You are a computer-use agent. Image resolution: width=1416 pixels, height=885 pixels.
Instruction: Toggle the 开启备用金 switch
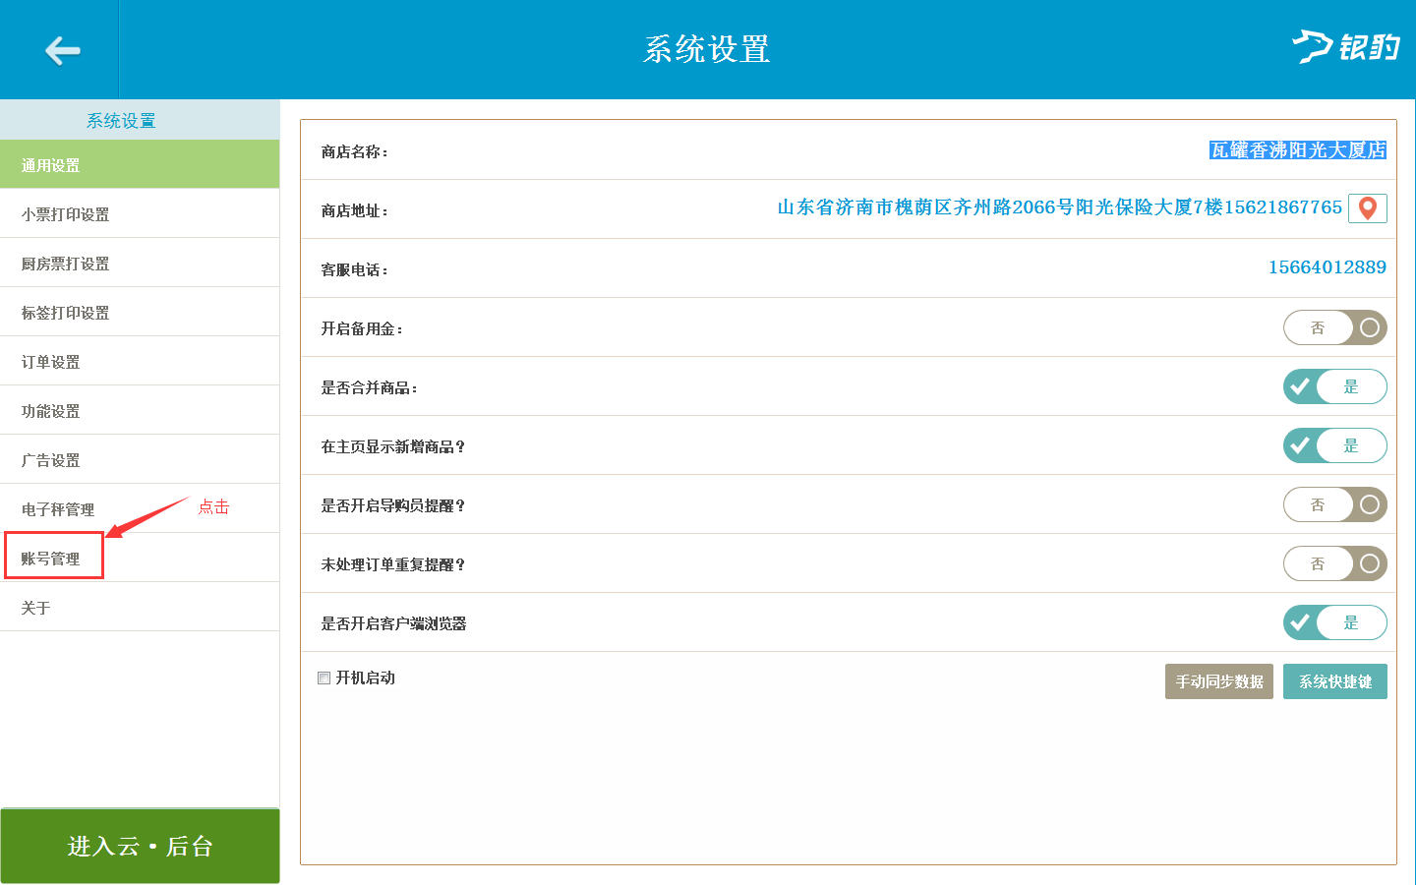(1334, 327)
